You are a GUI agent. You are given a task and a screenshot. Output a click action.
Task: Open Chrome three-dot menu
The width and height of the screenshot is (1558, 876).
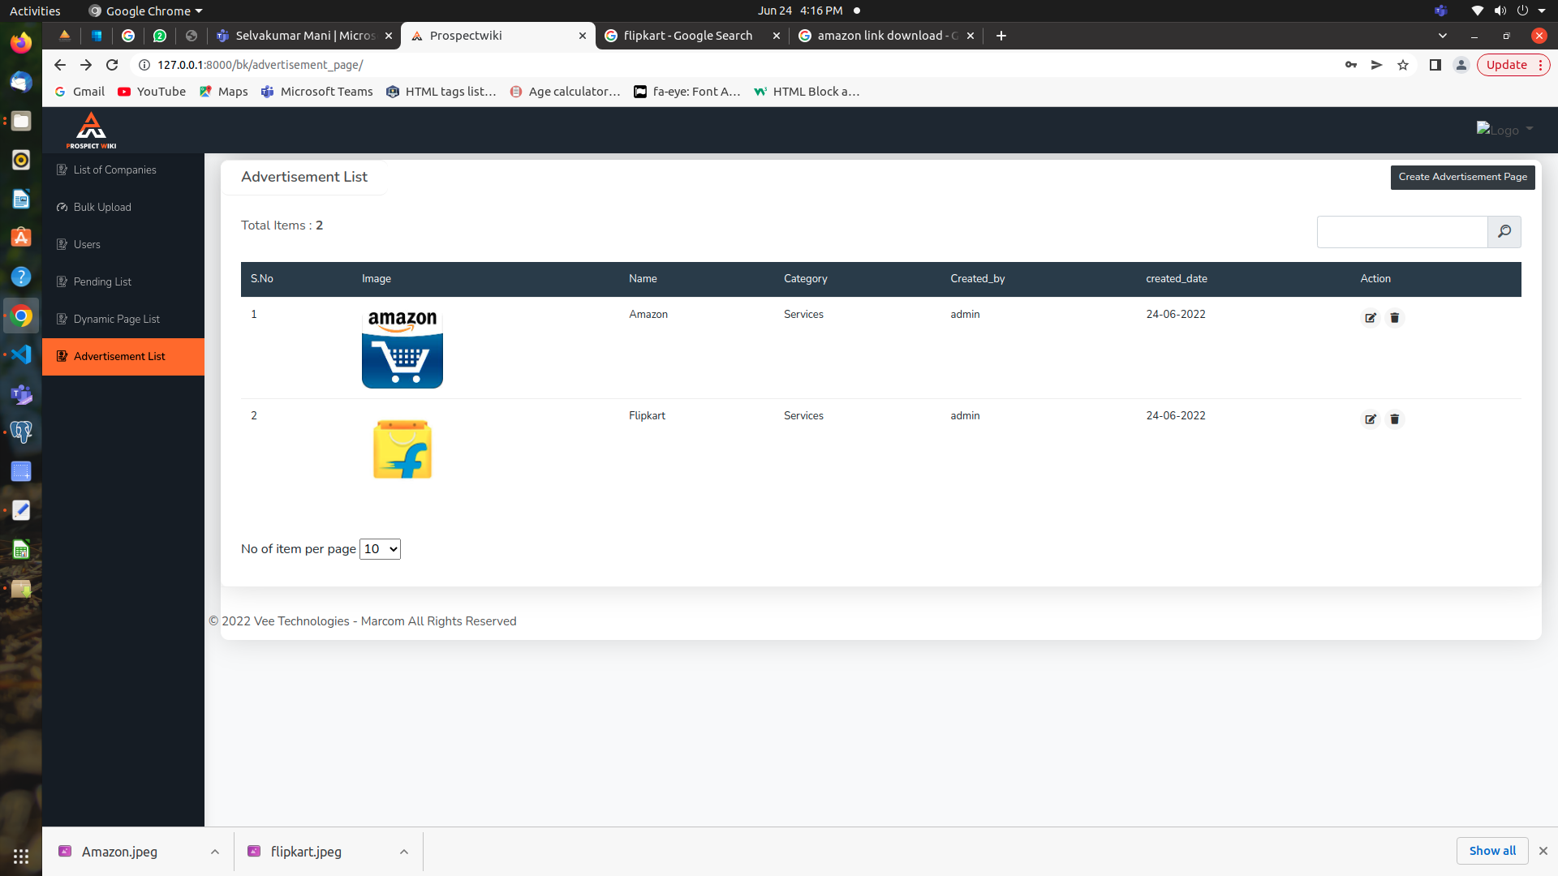pyautogui.click(x=1540, y=65)
